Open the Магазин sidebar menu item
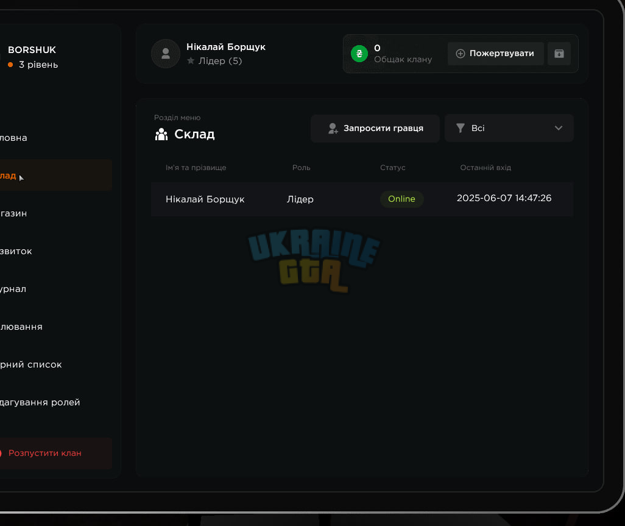 (13, 213)
